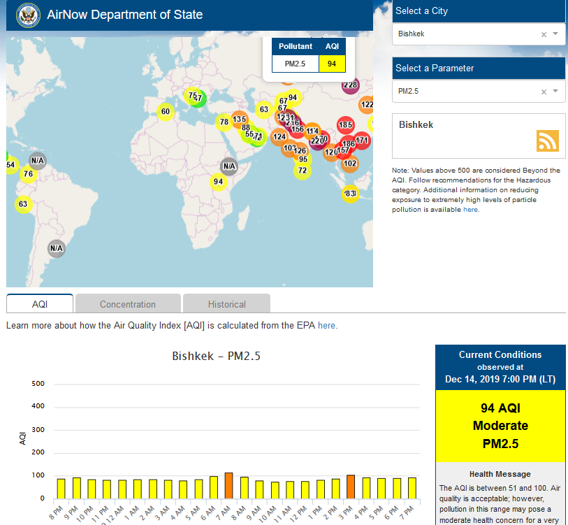The image size is (568, 525).
Task: Follow the EPA AQI calculation 'here' link
Action: coord(326,326)
